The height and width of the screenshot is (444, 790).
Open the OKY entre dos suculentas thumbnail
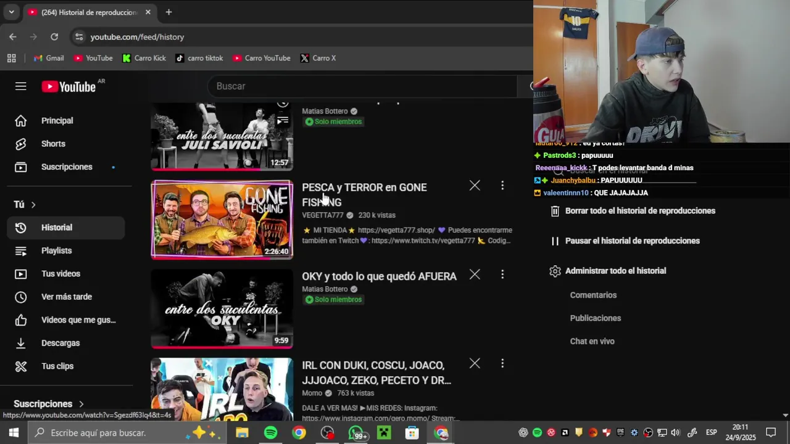(x=222, y=308)
